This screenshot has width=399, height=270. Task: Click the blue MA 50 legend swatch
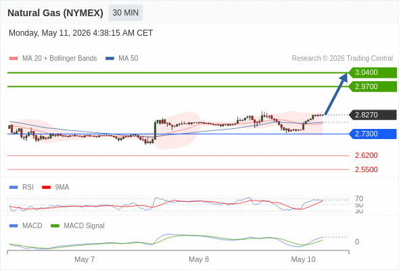[110, 59]
